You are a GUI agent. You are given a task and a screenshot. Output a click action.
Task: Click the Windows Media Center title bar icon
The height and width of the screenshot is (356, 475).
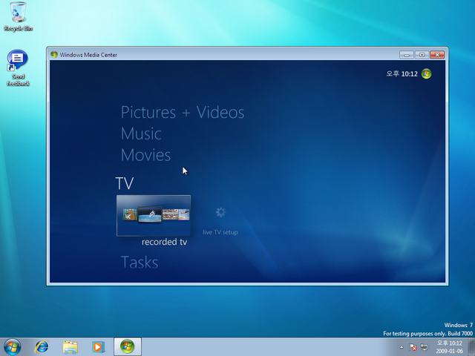pos(54,54)
